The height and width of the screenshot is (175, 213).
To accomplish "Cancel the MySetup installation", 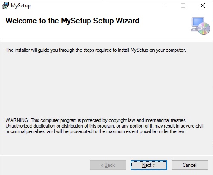I will (190, 165).
